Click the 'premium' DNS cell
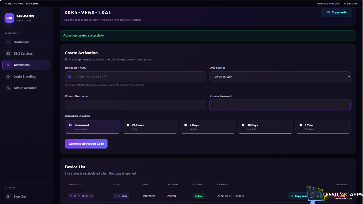Screen dimensions: 363x204 [149, 196]
